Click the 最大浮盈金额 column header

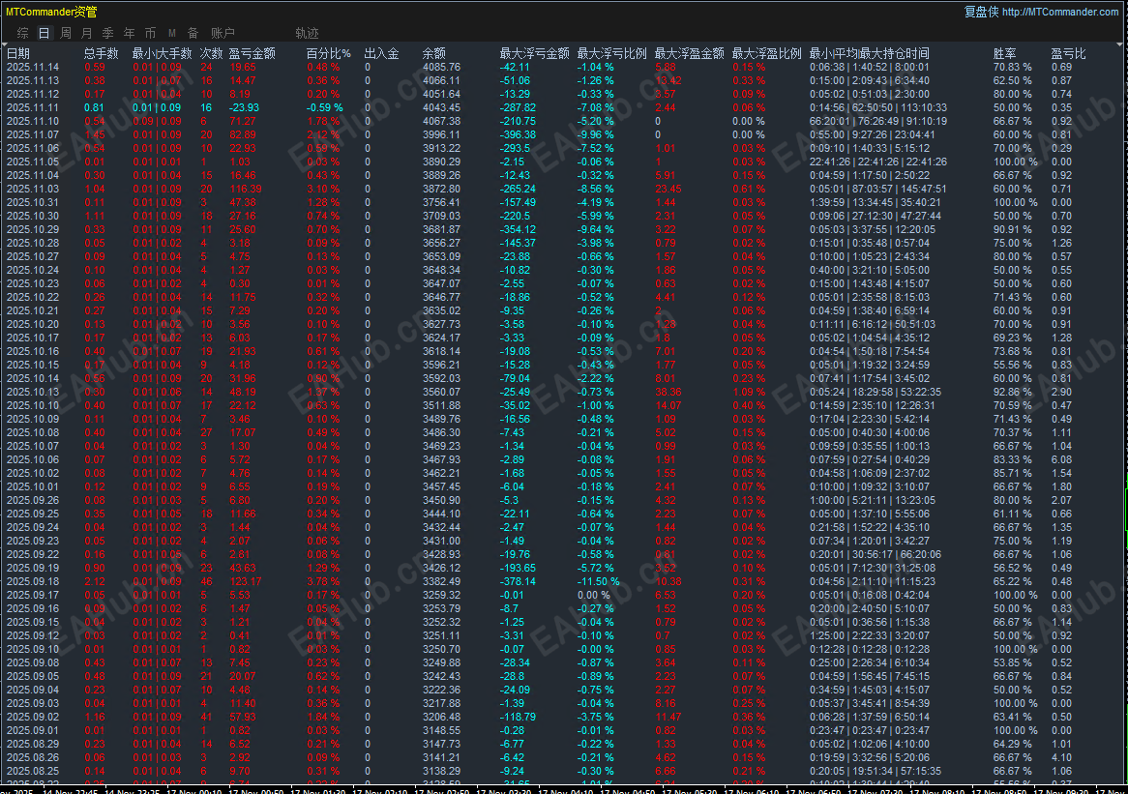(x=689, y=53)
